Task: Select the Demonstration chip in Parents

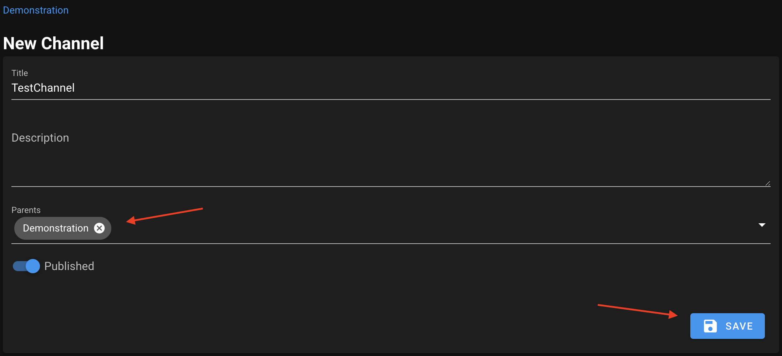Action: (55, 228)
